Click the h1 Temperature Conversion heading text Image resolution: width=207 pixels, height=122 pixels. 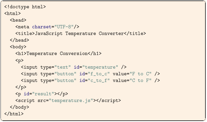click(x=57, y=53)
